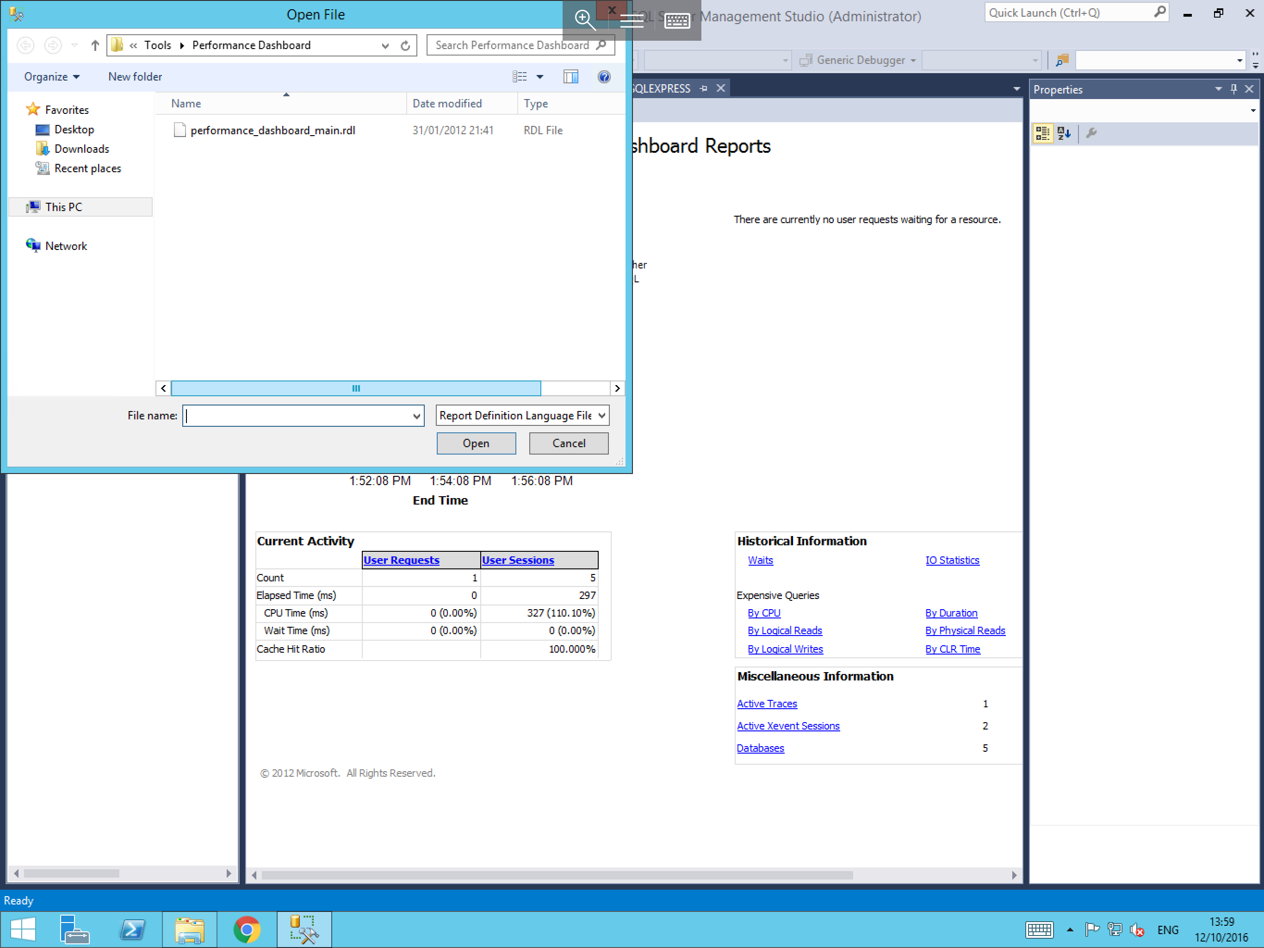
Task: Open the Waits historical report link
Action: (x=760, y=560)
